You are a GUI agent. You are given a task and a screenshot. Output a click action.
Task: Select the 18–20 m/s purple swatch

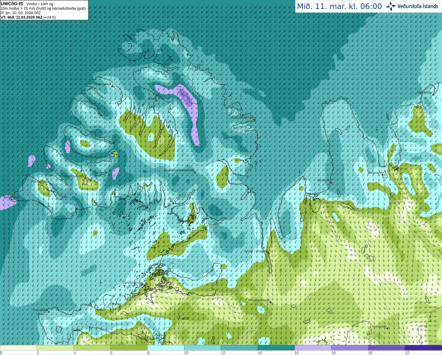click(x=350, y=348)
